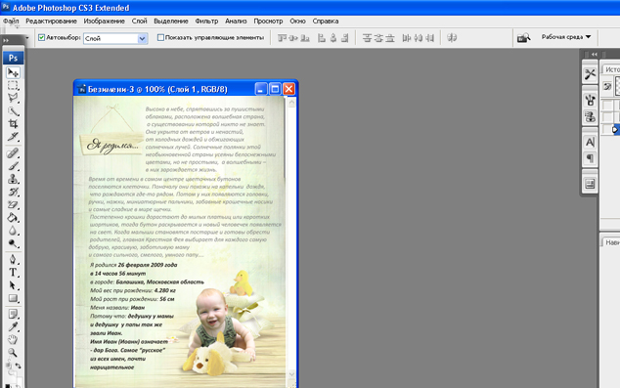Expand the collapsed panel dock arrows
Viewport: 620px width, 388px height.
[x=594, y=54]
